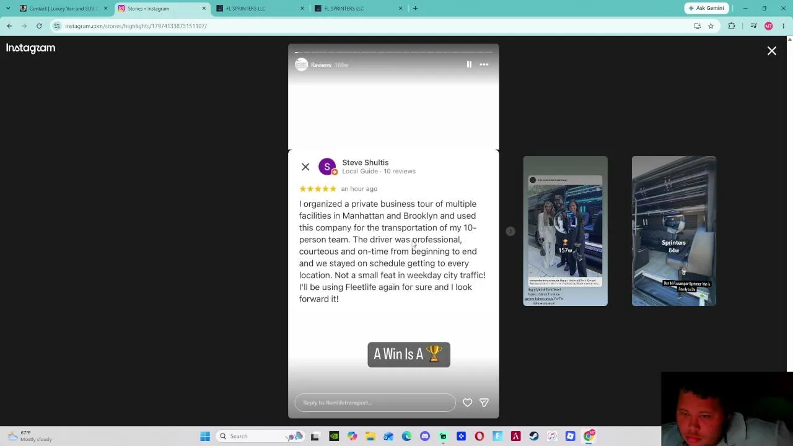Open Discord from the taskbar
Screen dimensions: 793x446
[x=425, y=436]
